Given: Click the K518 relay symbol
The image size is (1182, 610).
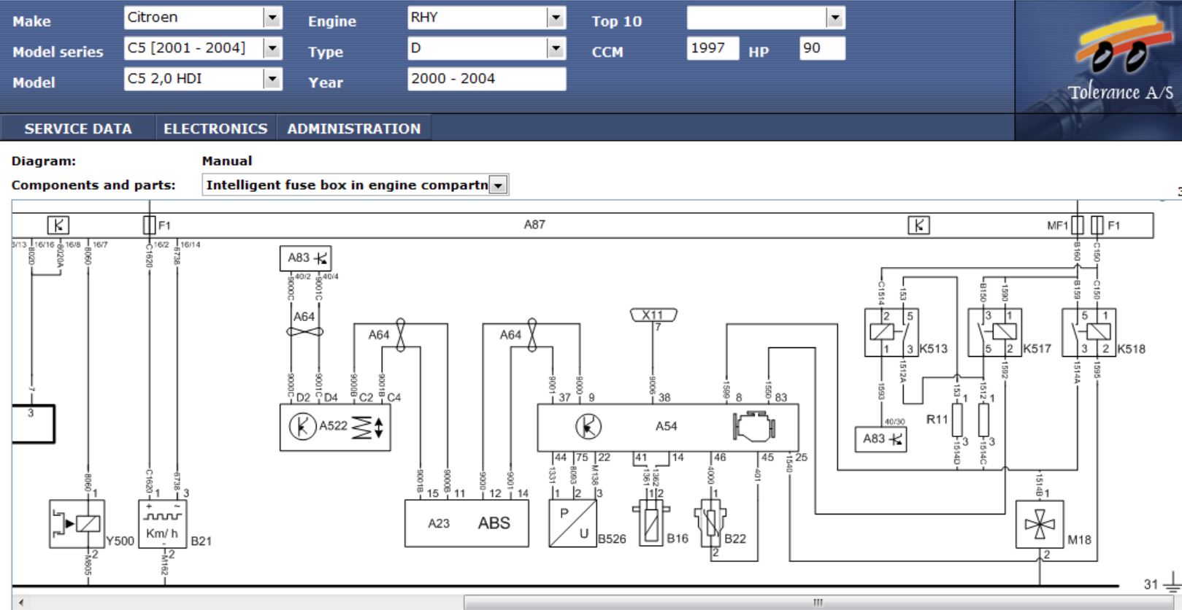Looking at the screenshot, I should 1089,332.
